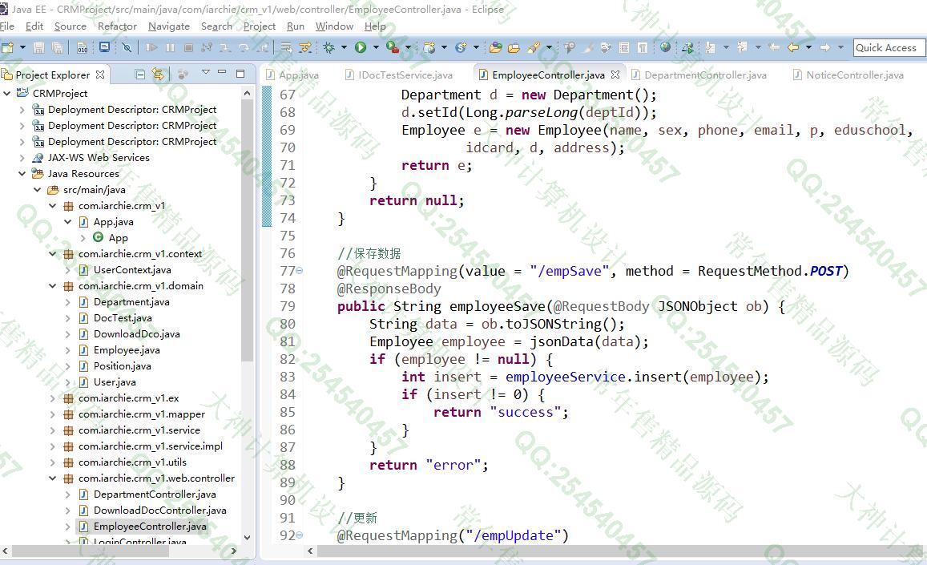Screen dimensions: 927x565
Task: Collapse the CRMProject tree node
Action: click(7, 93)
